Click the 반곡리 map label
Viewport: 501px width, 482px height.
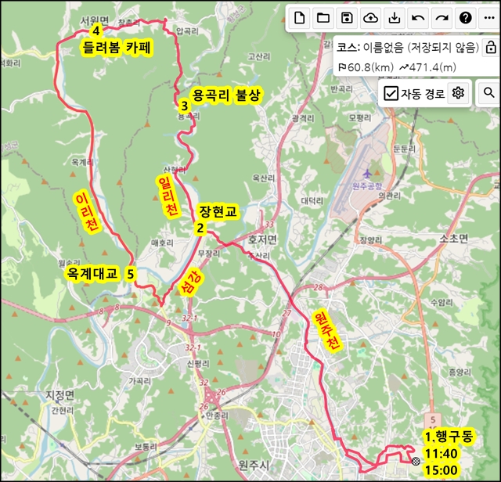coord(341,88)
